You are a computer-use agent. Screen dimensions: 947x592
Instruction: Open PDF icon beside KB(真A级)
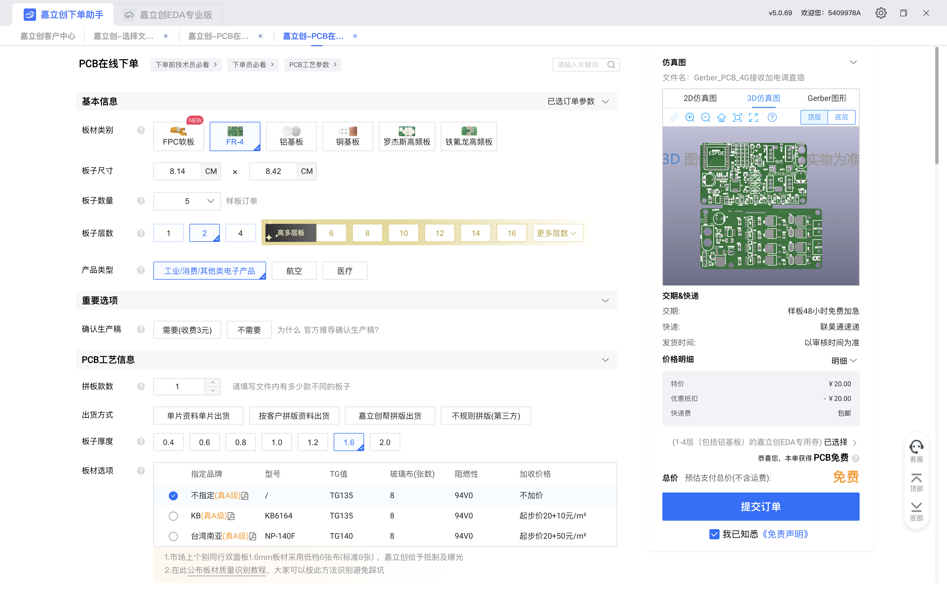[231, 516]
